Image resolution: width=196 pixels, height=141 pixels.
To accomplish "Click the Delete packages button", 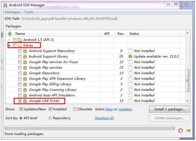I will [x=170, y=118].
